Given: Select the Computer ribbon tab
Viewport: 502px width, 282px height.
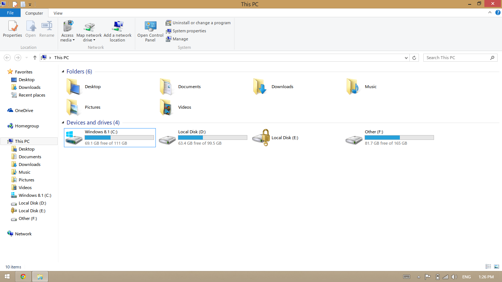Looking at the screenshot, I should tap(34, 13).
